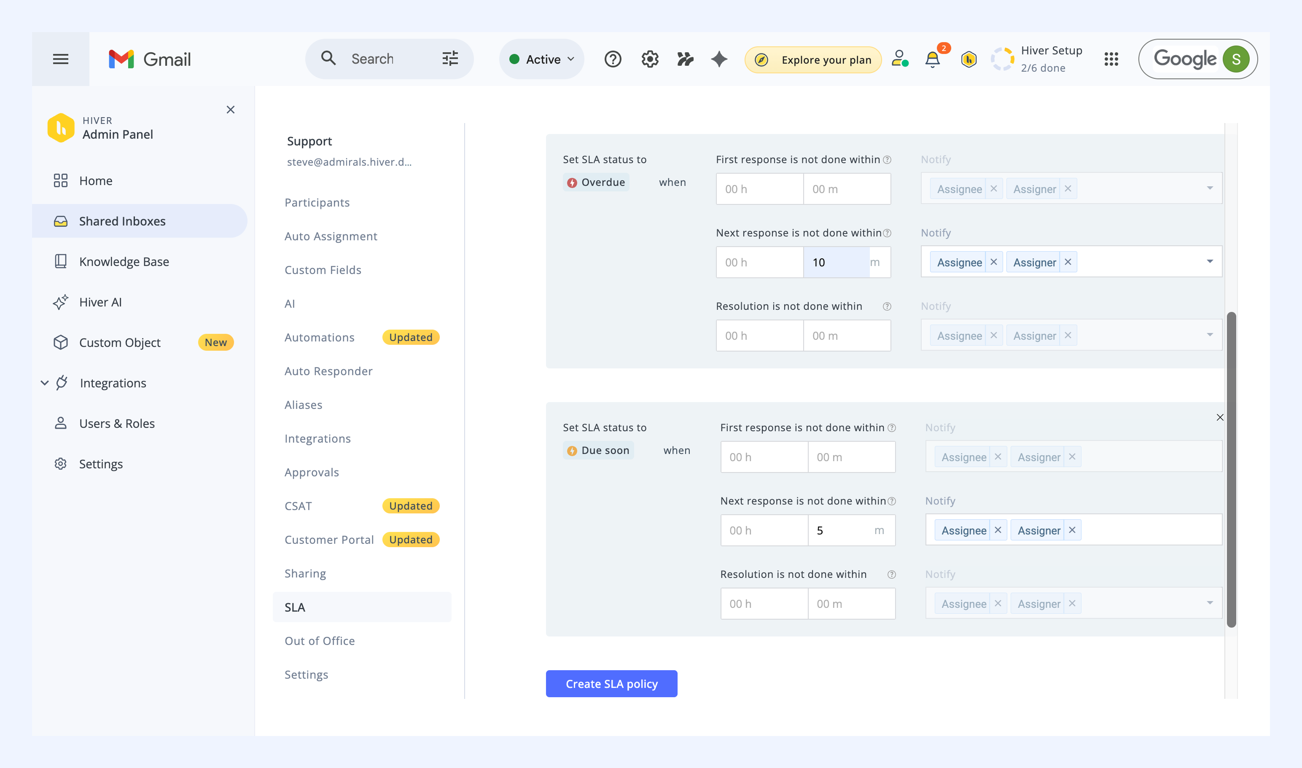1302x768 pixels.
Task: Remove Assigner from Due soon next response notify
Action: click(x=1072, y=530)
